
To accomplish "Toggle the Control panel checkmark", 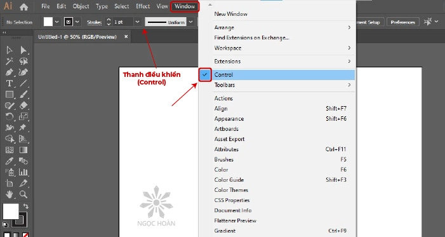I will tap(204, 75).
